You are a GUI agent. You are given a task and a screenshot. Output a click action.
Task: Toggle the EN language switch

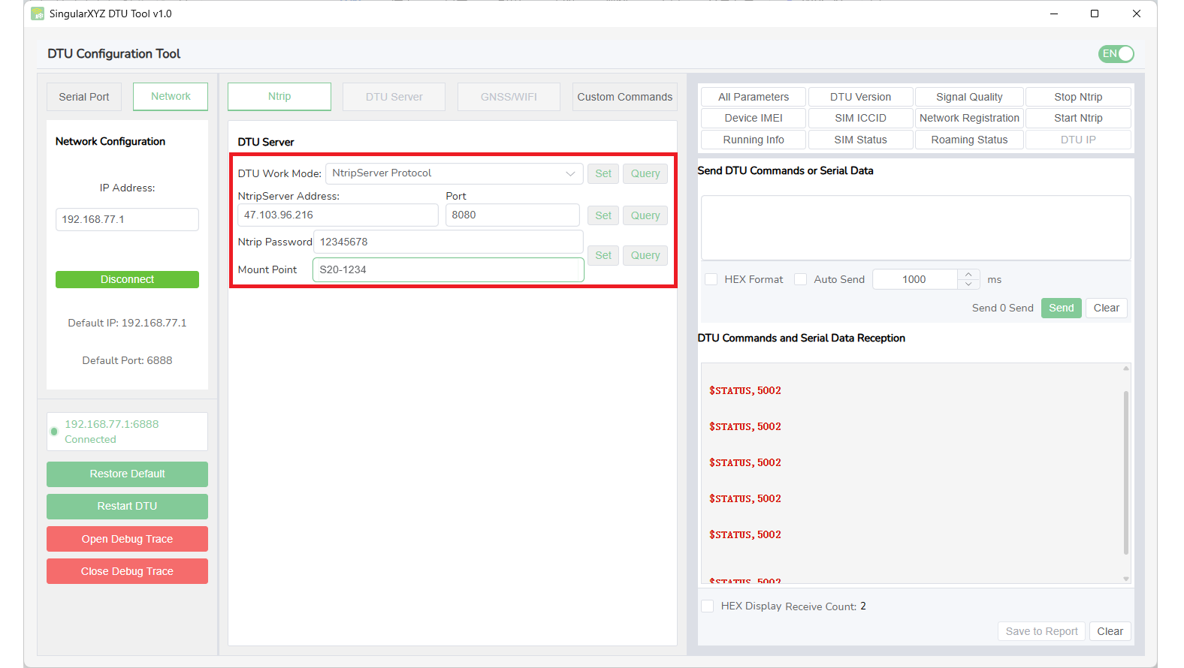1116,54
